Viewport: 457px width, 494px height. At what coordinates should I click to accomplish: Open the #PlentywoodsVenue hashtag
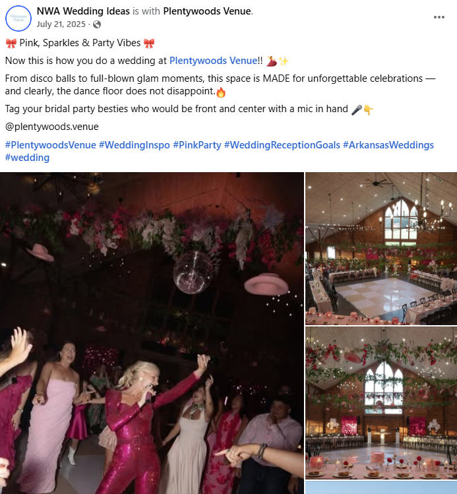click(50, 145)
